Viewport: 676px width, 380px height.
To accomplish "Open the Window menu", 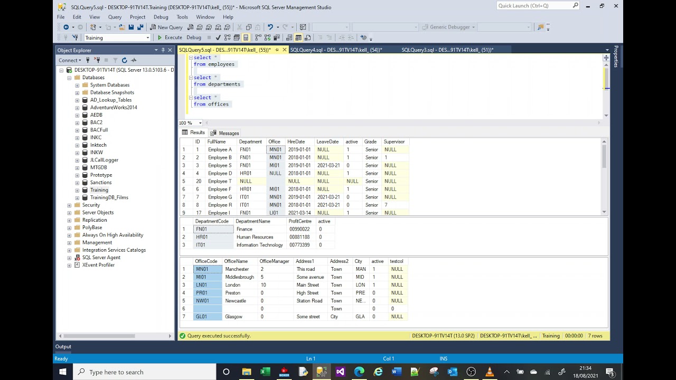I will [x=205, y=17].
